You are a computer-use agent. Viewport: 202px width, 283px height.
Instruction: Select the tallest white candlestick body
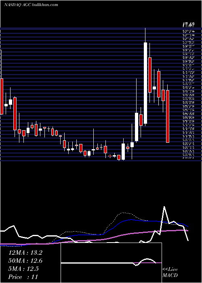click(145, 83)
